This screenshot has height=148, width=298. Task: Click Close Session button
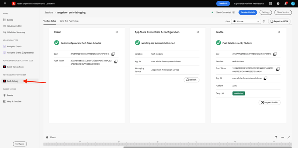coord(283,12)
